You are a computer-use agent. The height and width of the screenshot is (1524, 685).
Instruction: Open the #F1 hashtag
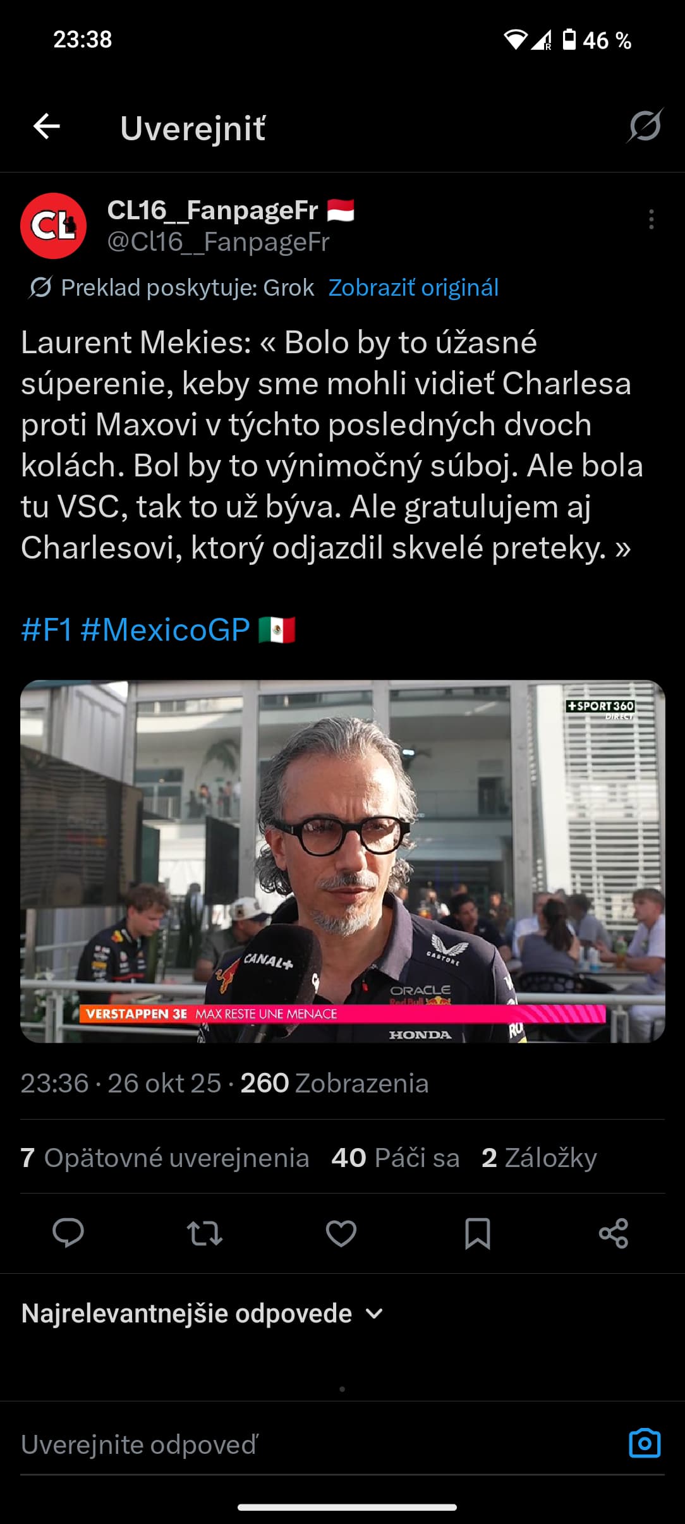click(46, 629)
